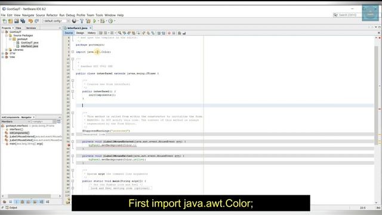Switch to History view
This screenshot has width=382, height=215.
tap(91, 33)
